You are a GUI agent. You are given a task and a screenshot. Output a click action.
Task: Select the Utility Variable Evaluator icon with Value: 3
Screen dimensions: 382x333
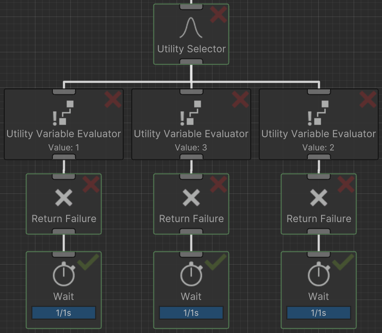pos(191,113)
